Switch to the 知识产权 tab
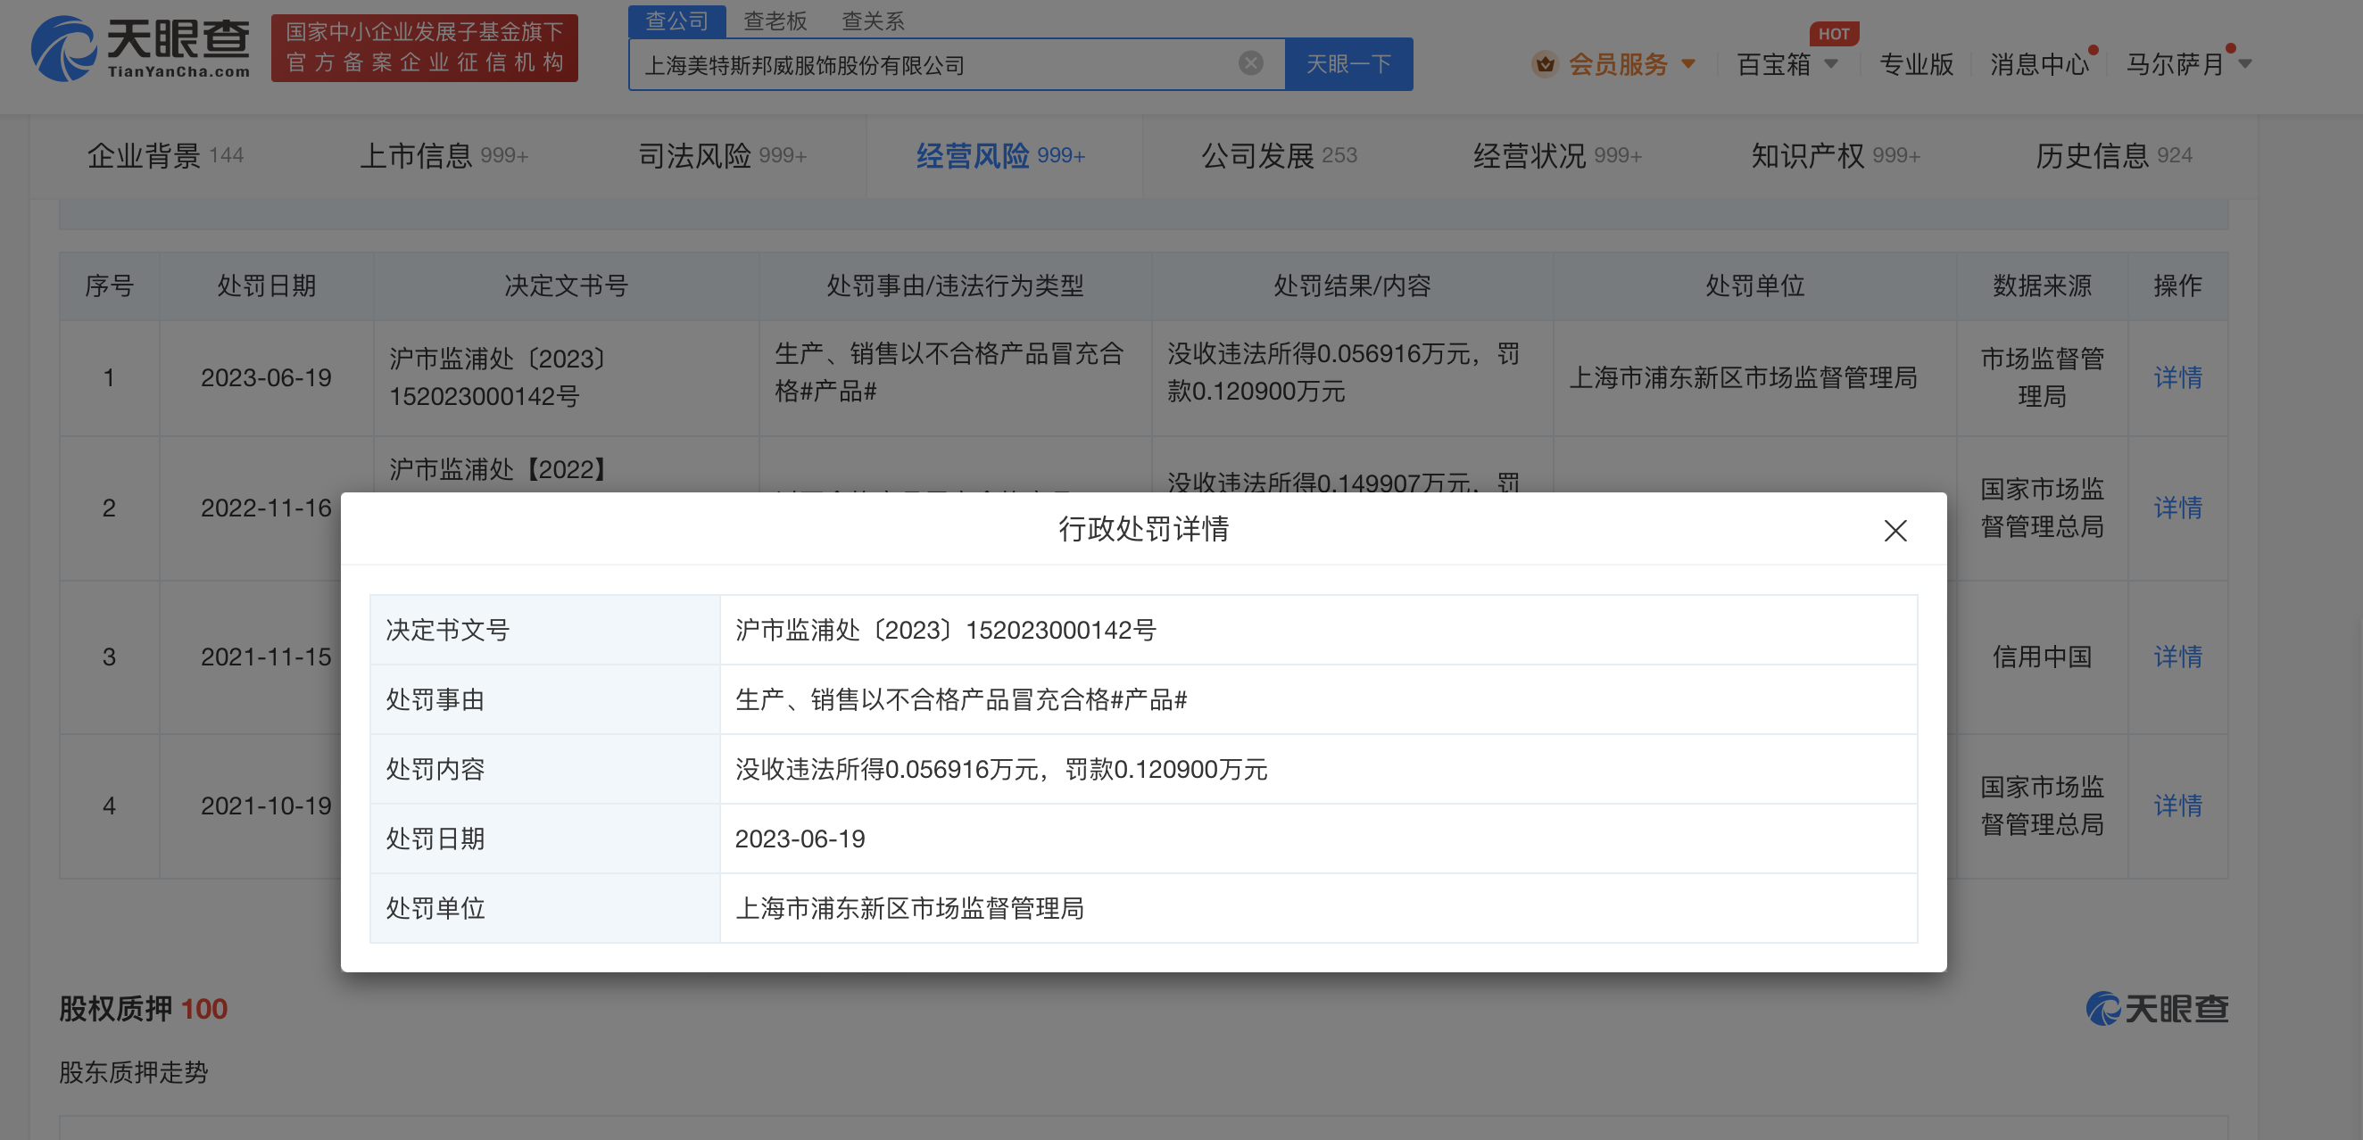2363x1140 pixels. click(x=1816, y=156)
